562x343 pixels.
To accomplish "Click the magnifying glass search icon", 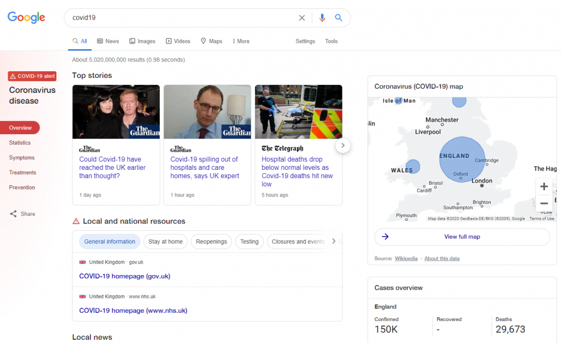I will click(339, 18).
